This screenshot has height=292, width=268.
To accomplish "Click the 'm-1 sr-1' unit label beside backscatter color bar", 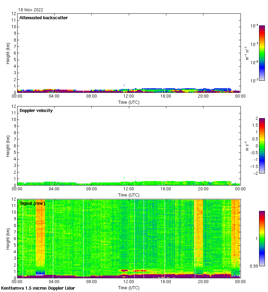I will coord(247,53).
